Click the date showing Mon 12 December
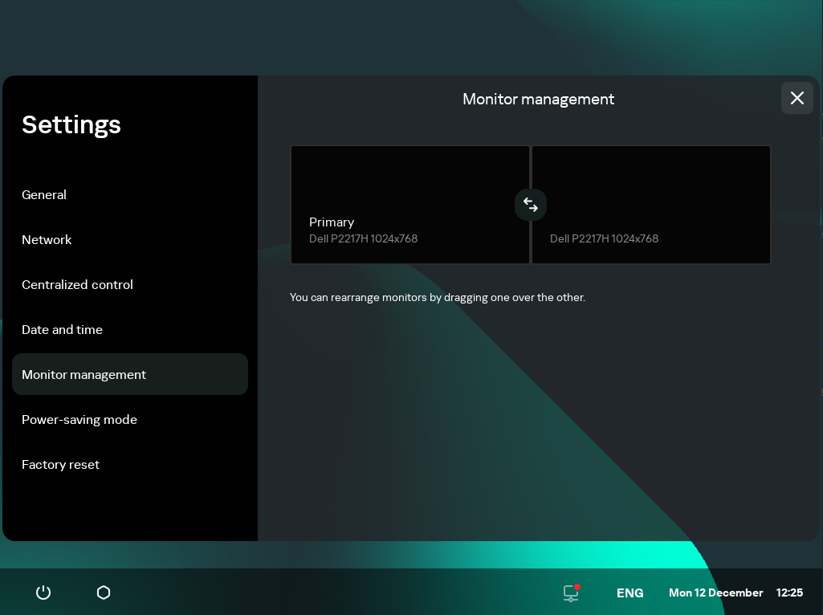 point(715,593)
